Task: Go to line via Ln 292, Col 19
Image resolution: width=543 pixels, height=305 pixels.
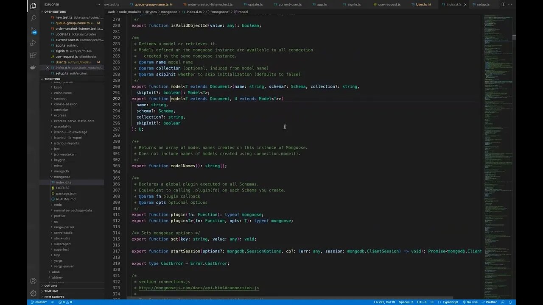Action: [384, 302]
